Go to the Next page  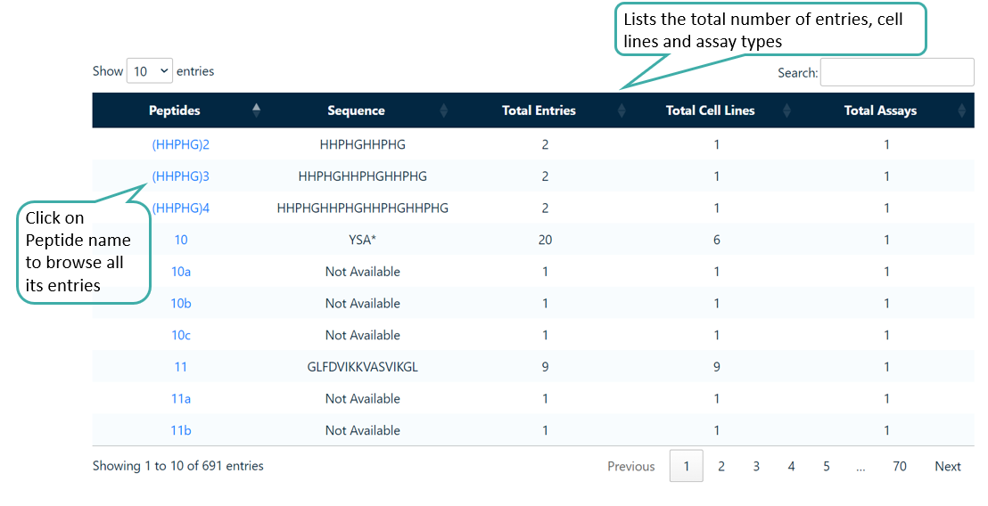click(948, 466)
